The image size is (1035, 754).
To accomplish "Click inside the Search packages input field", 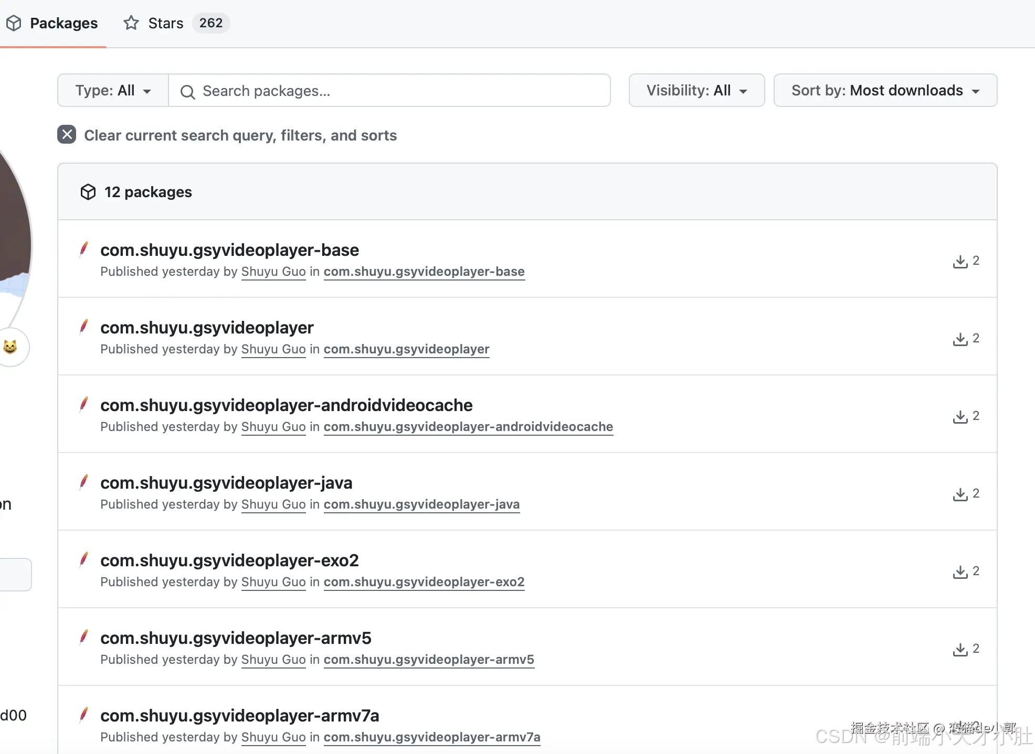I will [x=388, y=90].
